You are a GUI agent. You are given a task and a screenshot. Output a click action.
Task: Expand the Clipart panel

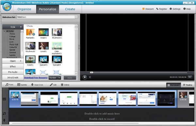pos(13,61)
